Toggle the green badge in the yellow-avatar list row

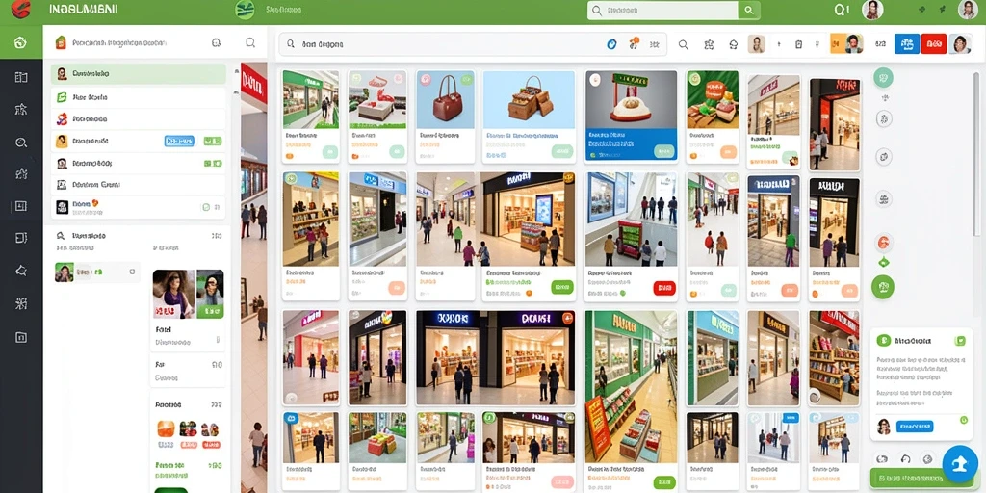(213, 141)
